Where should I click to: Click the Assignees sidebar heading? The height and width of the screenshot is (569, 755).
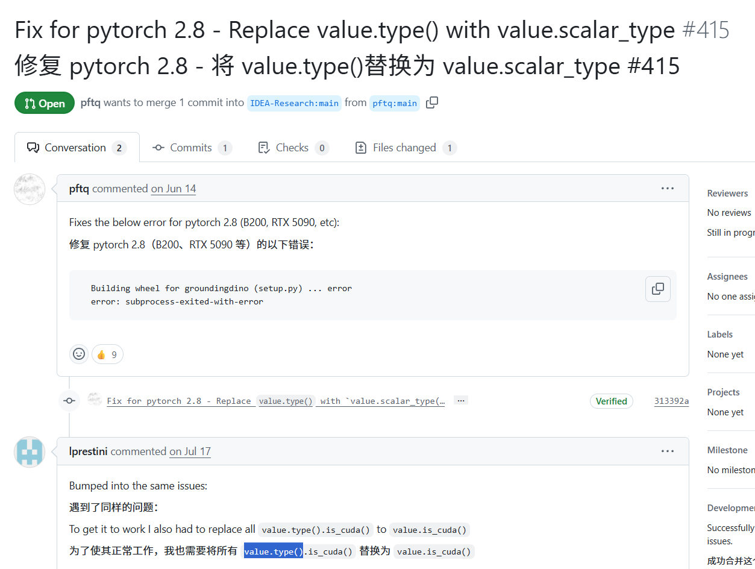click(x=727, y=277)
